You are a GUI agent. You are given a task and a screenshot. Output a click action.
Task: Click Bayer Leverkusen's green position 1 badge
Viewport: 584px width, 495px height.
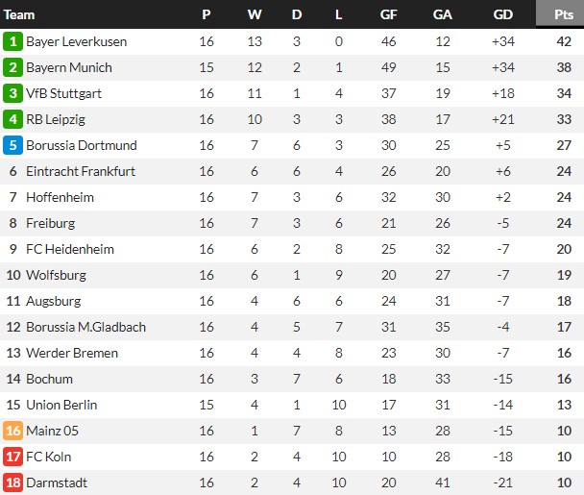(13, 41)
